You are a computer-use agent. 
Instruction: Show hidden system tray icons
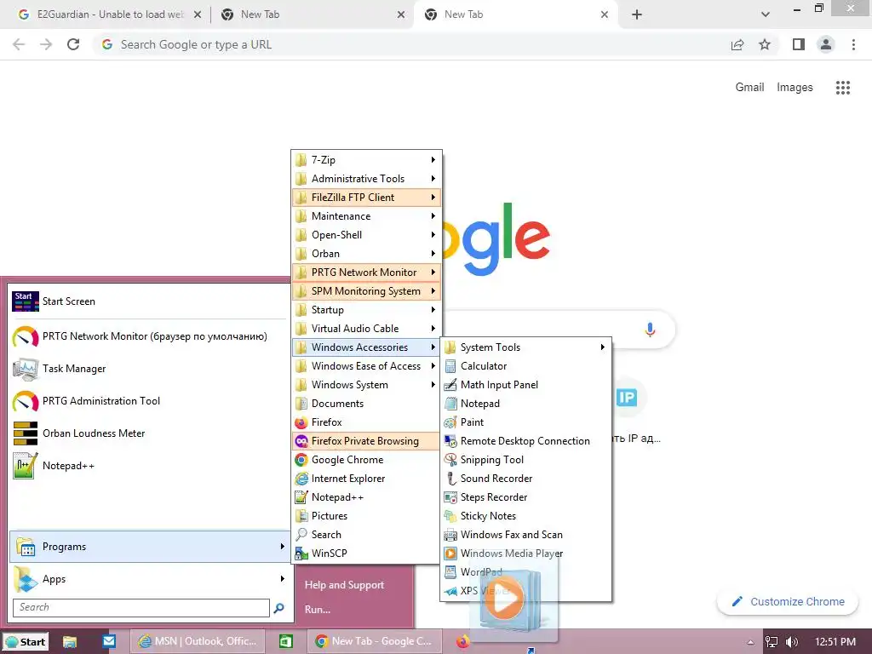750,642
